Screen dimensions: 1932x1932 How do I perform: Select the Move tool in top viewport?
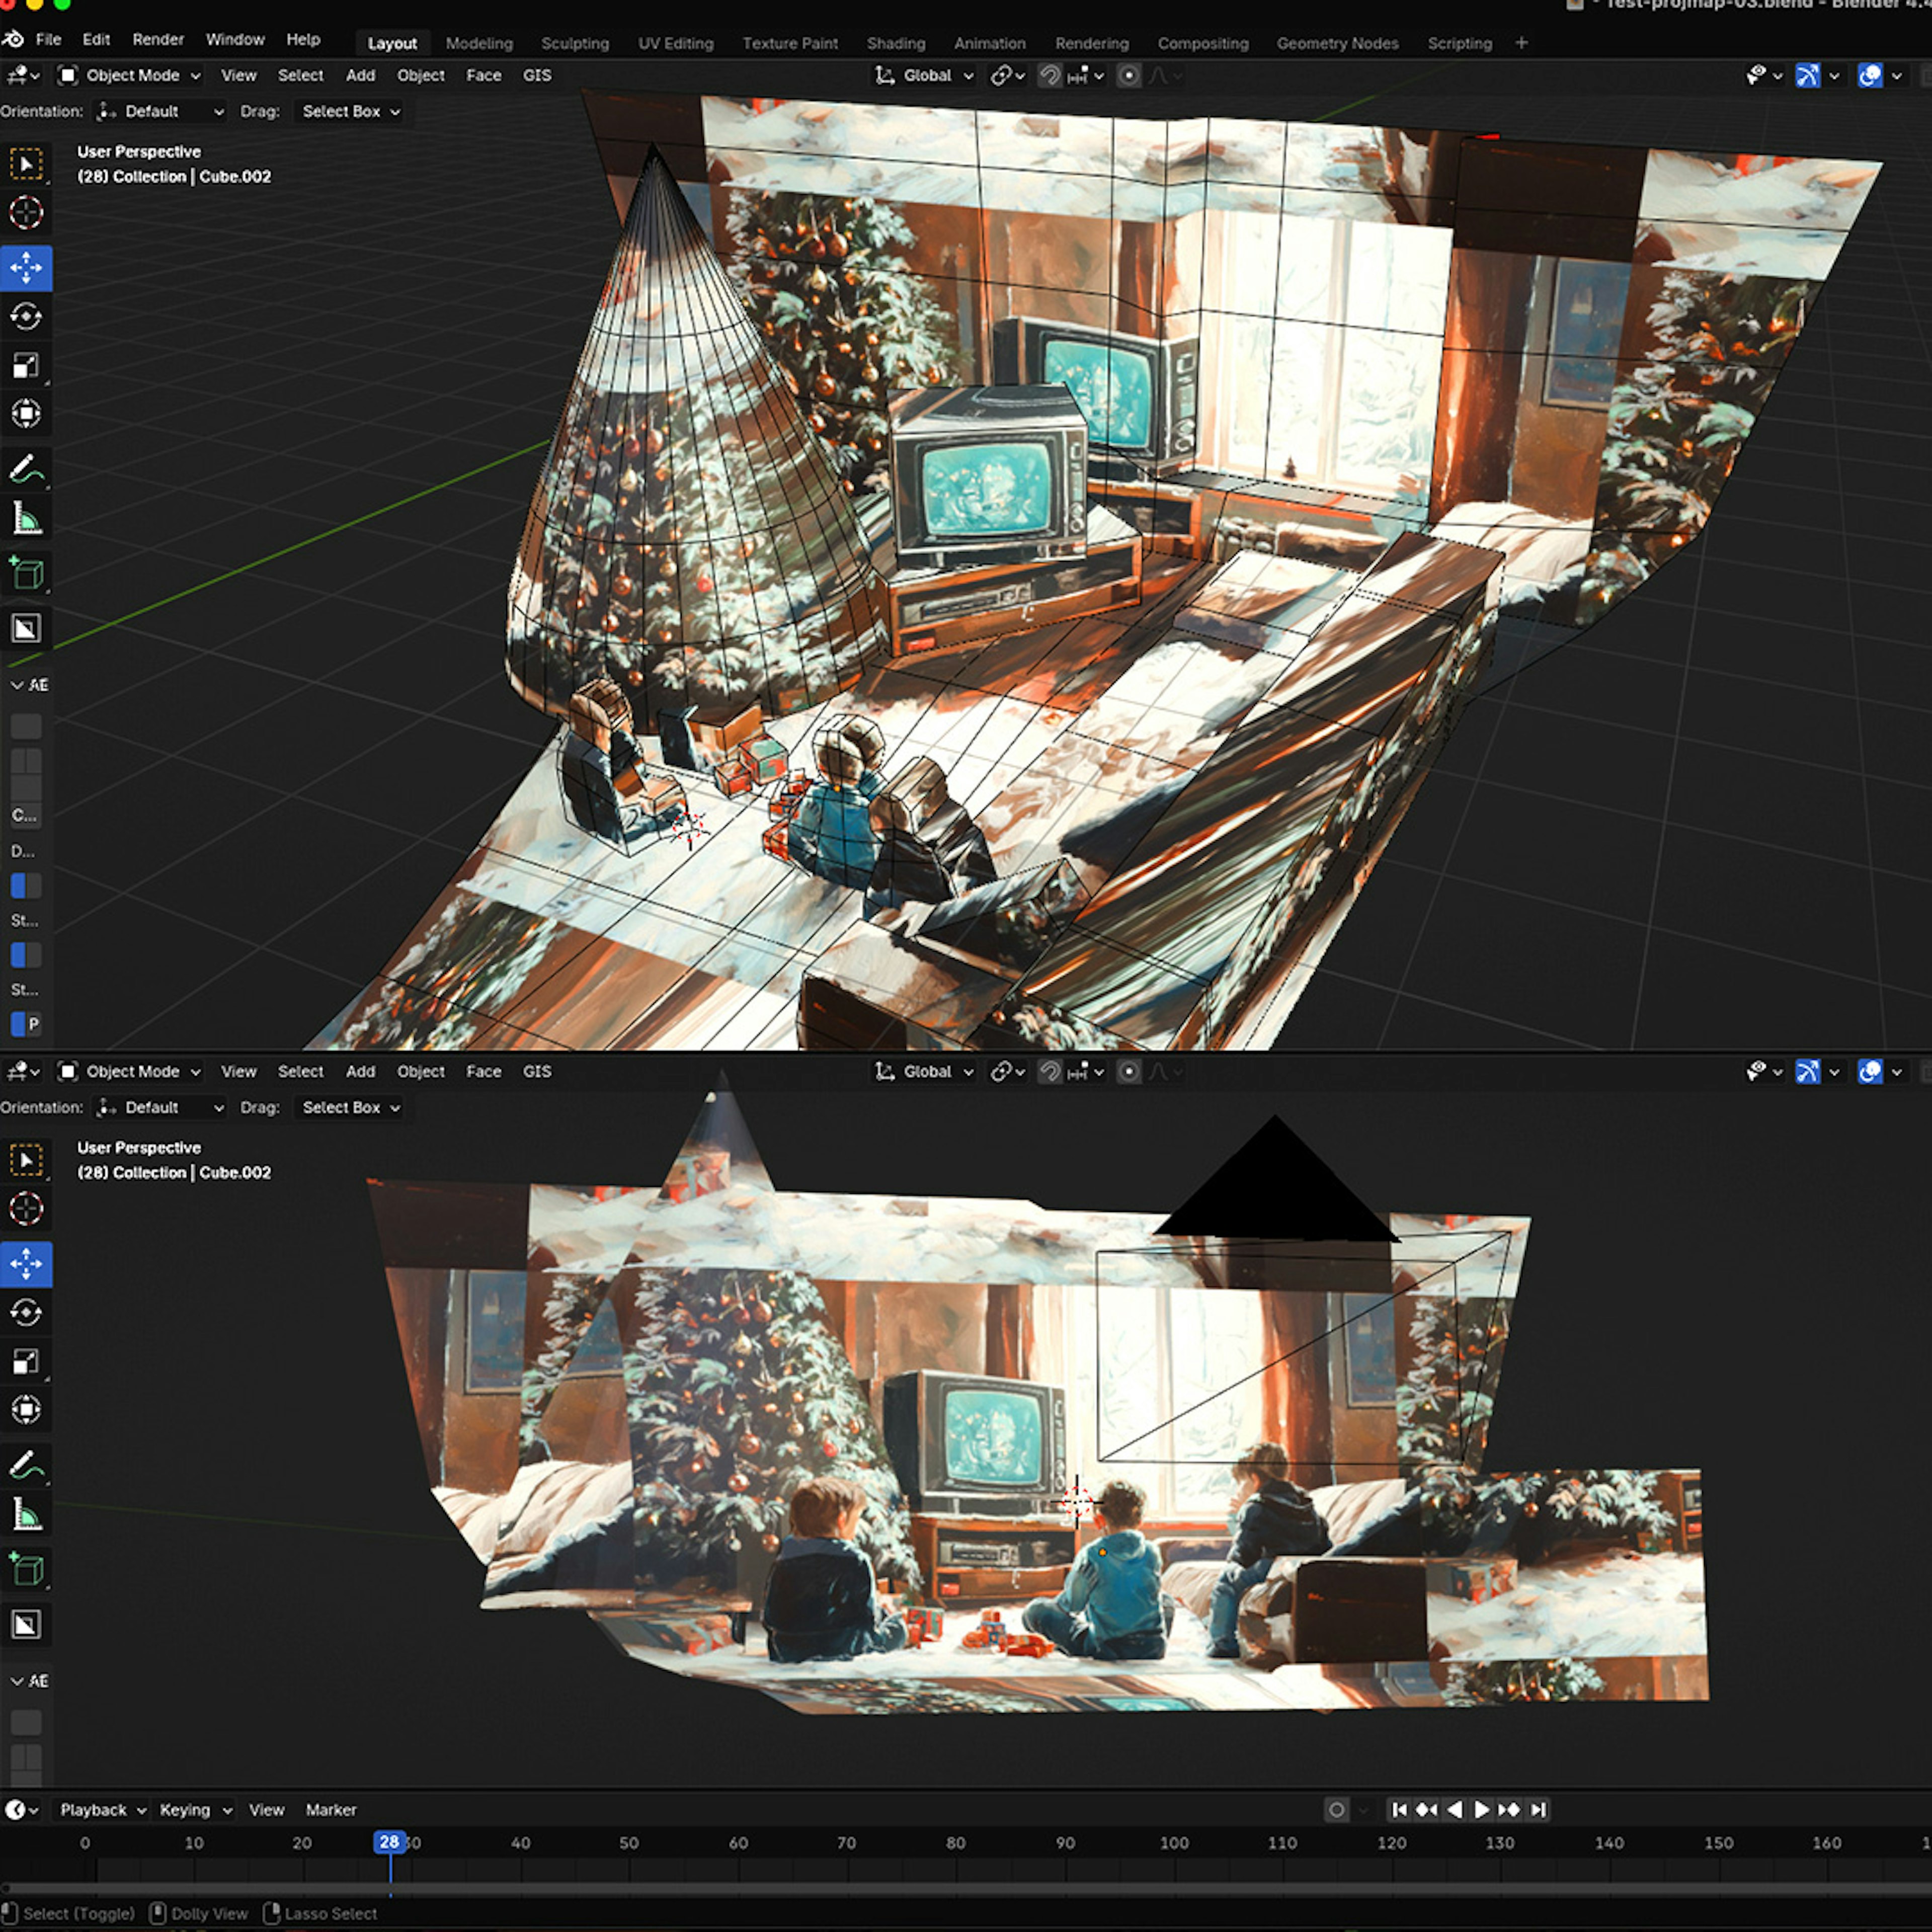point(26,268)
